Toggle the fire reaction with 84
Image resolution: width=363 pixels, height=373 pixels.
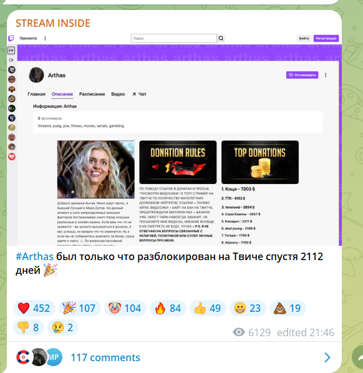(x=168, y=308)
